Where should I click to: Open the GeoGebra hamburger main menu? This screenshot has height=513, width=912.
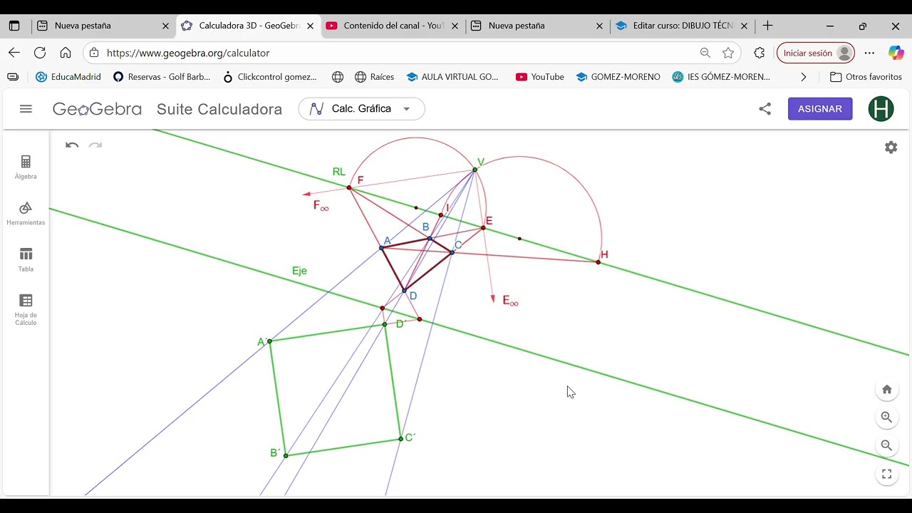26,109
